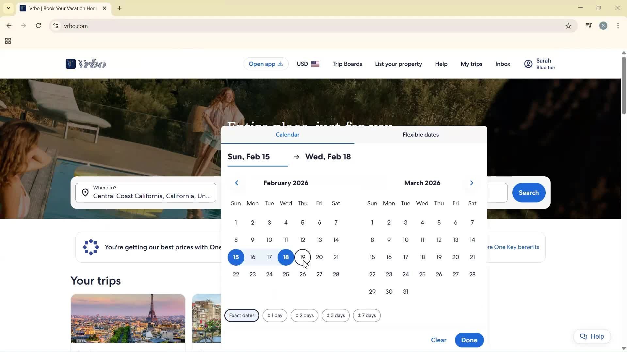This screenshot has height=352, width=627.
Task: Click the browser back arrow
Action: (9, 26)
